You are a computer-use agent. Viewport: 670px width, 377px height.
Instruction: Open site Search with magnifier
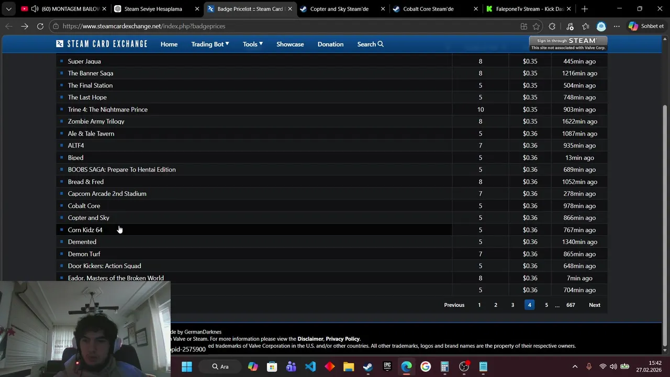point(370,44)
